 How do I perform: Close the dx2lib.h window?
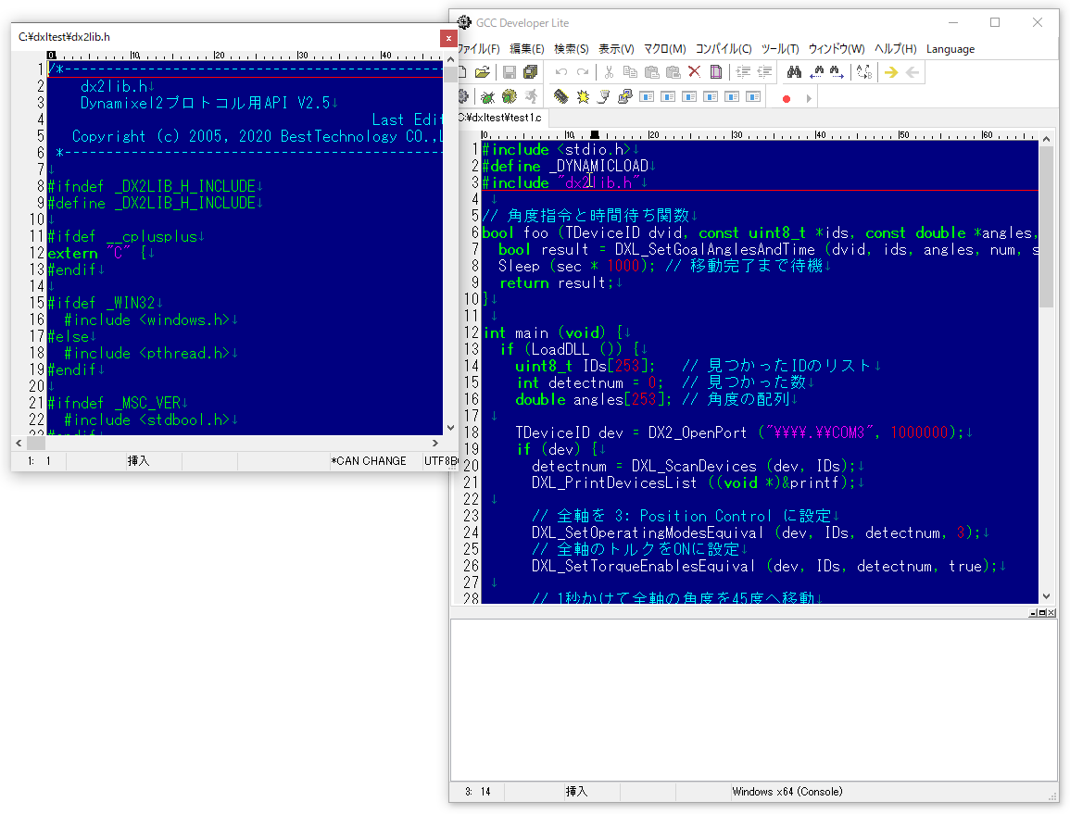click(448, 38)
